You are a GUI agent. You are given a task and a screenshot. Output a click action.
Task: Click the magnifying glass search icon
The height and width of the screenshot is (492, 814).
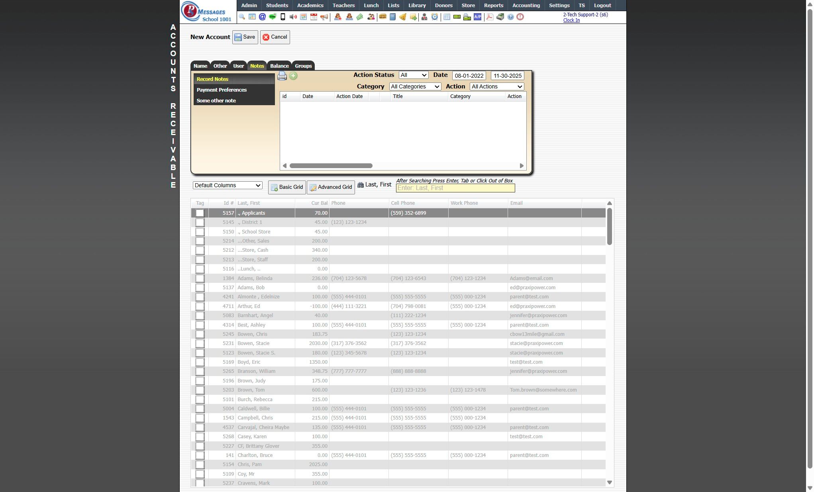click(x=242, y=17)
